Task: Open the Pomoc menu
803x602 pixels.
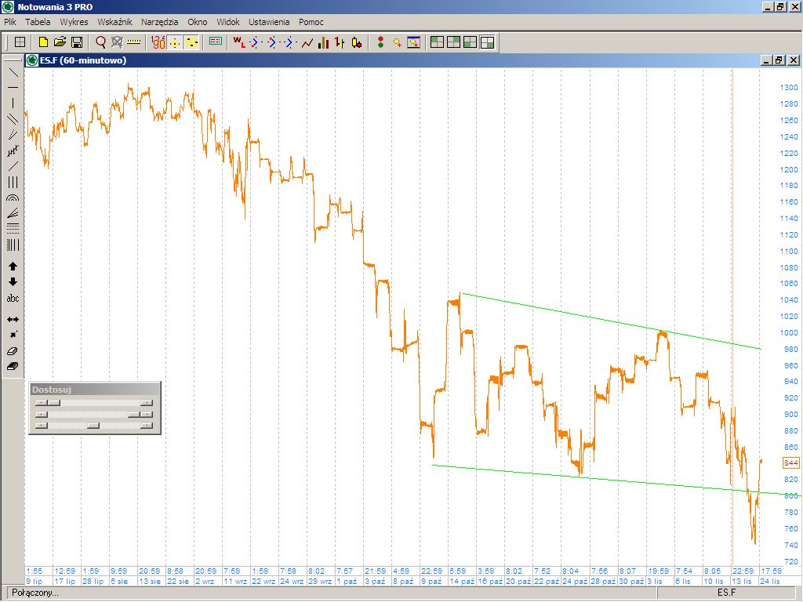Action: tap(311, 22)
